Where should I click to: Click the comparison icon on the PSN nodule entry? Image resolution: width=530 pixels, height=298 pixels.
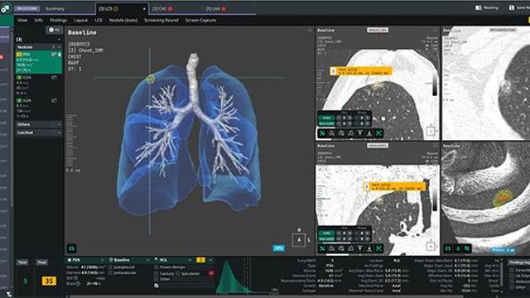click(x=53, y=55)
